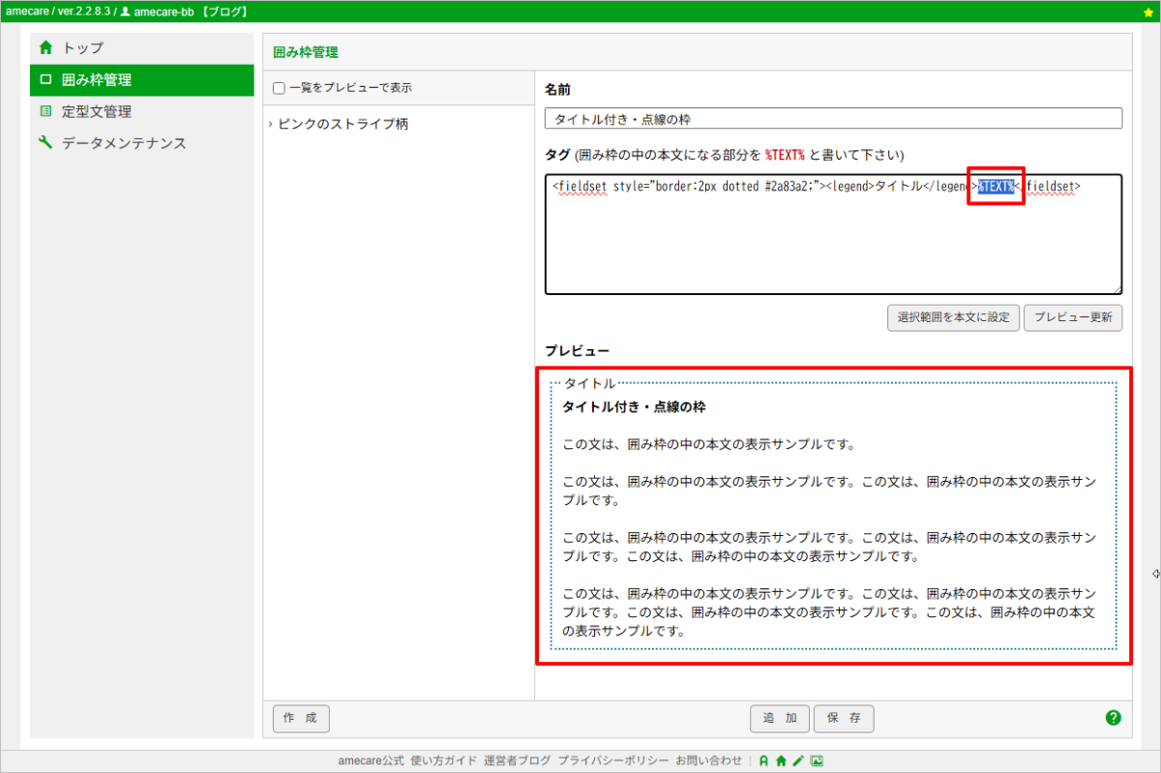Open help via green question mark icon
The image size is (1161, 773).
pyautogui.click(x=1113, y=718)
